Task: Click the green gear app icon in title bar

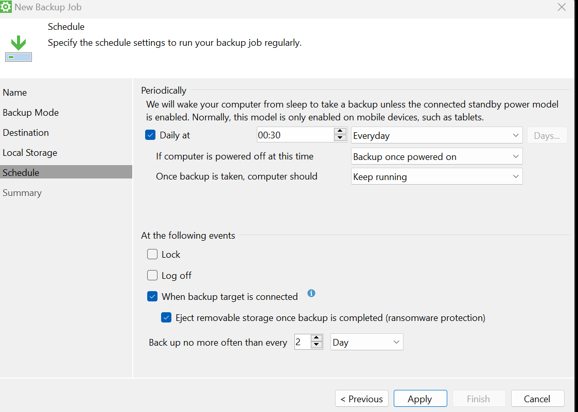Action: tap(6, 7)
